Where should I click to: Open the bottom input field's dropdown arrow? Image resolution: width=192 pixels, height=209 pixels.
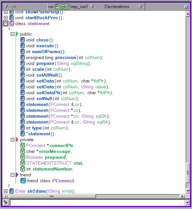pyautogui.click(x=187, y=203)
